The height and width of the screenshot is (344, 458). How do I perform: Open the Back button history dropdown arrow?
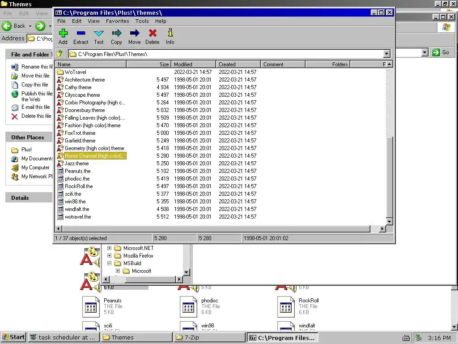[30, 26]
